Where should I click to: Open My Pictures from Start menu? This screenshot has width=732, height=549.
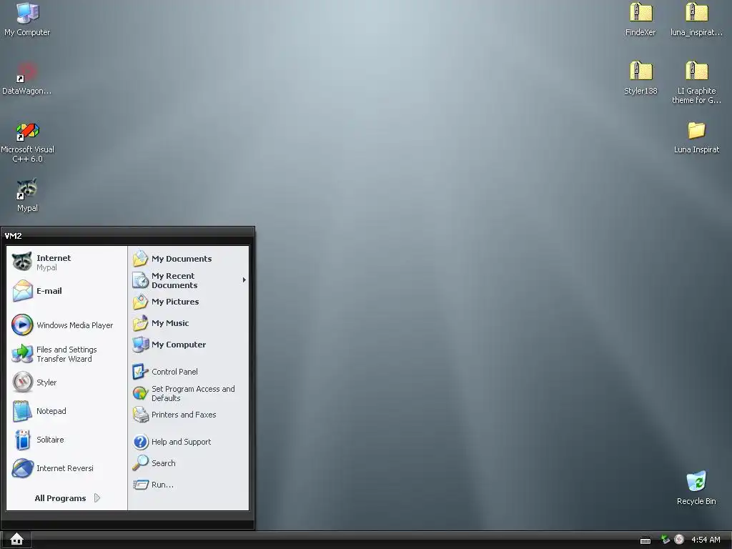pyautogui.click(x=189, y=302)
